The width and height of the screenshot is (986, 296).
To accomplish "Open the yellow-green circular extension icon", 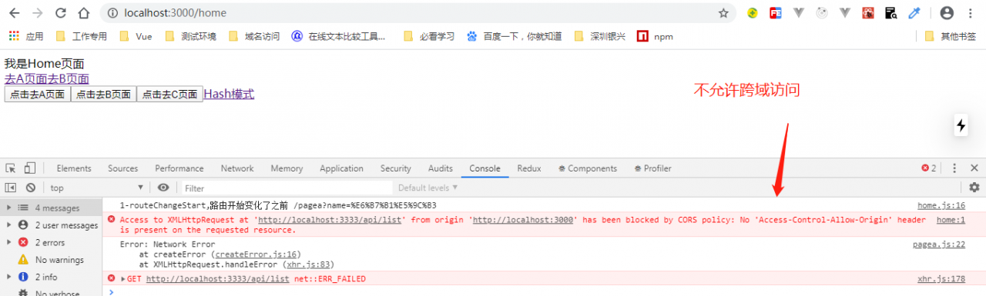I will [x=753, y=13].
